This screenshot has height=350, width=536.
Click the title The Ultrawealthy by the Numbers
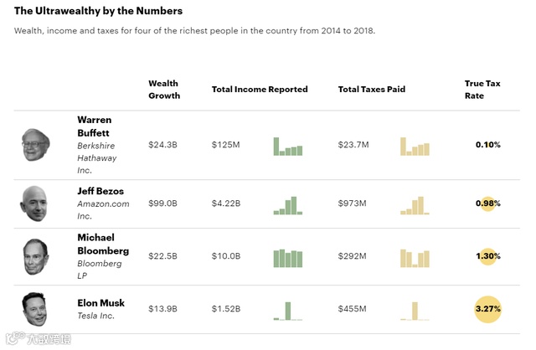pyautogui.click(x=98, y=12)
